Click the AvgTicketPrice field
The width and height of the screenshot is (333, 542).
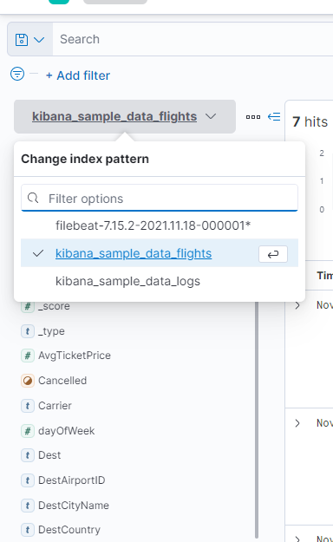pyautogui.click(x=75, y=356)
